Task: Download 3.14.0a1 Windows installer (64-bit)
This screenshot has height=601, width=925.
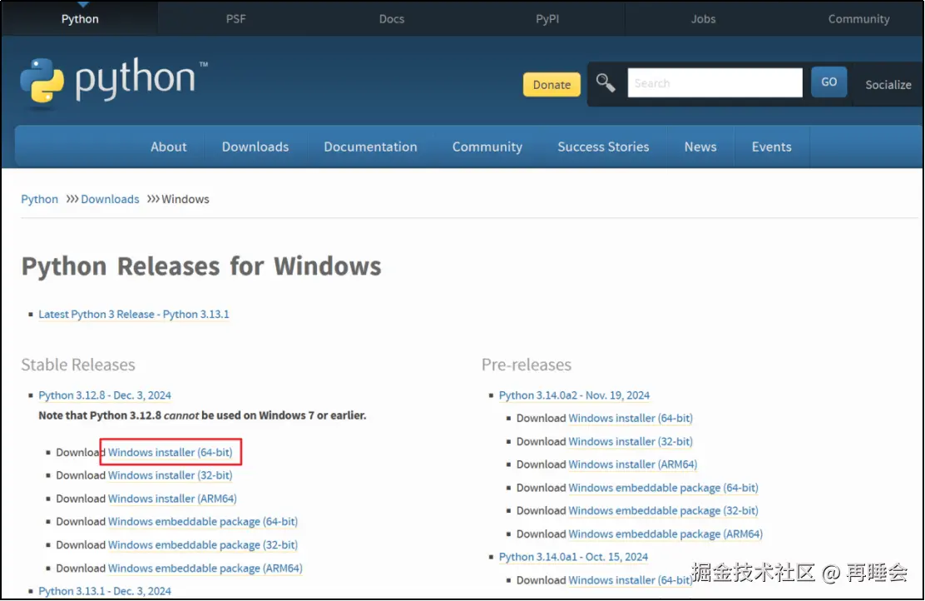Action: tap(631, 580)
